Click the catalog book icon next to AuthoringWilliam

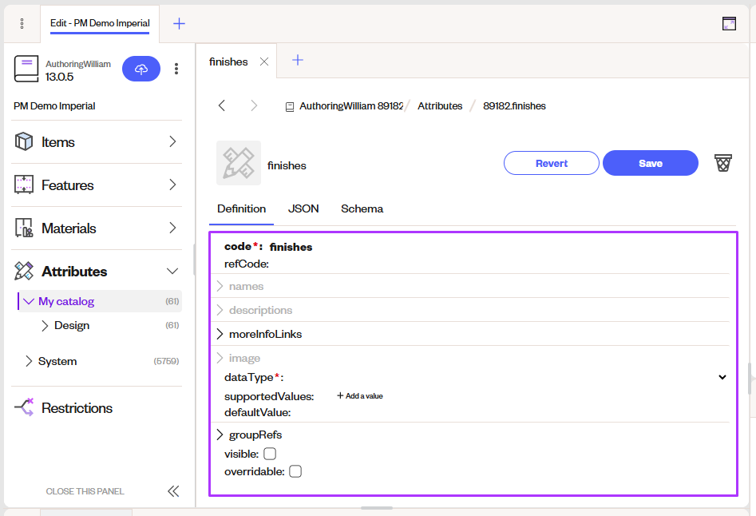(x=26, y=69)
